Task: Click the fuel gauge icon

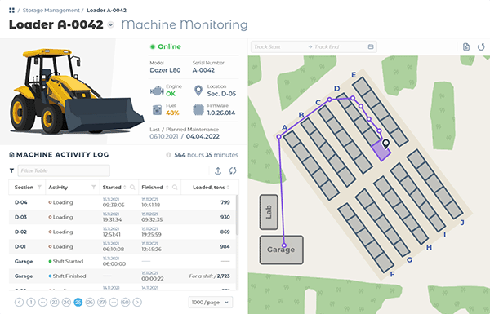Action: click(157, 110)
